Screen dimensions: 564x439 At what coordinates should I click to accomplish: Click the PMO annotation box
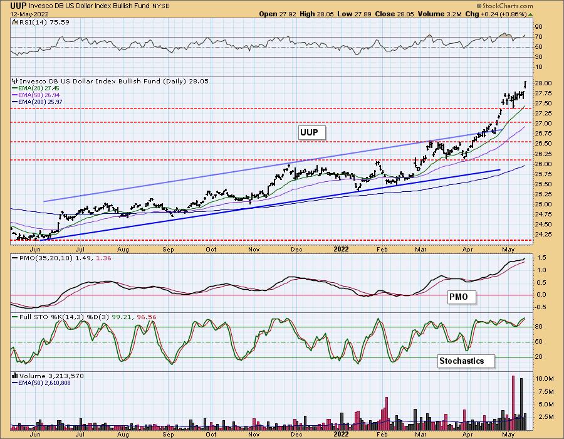(462, 297)
